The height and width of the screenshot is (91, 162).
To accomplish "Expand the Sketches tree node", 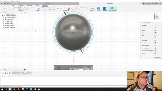I will coord(4,25).
